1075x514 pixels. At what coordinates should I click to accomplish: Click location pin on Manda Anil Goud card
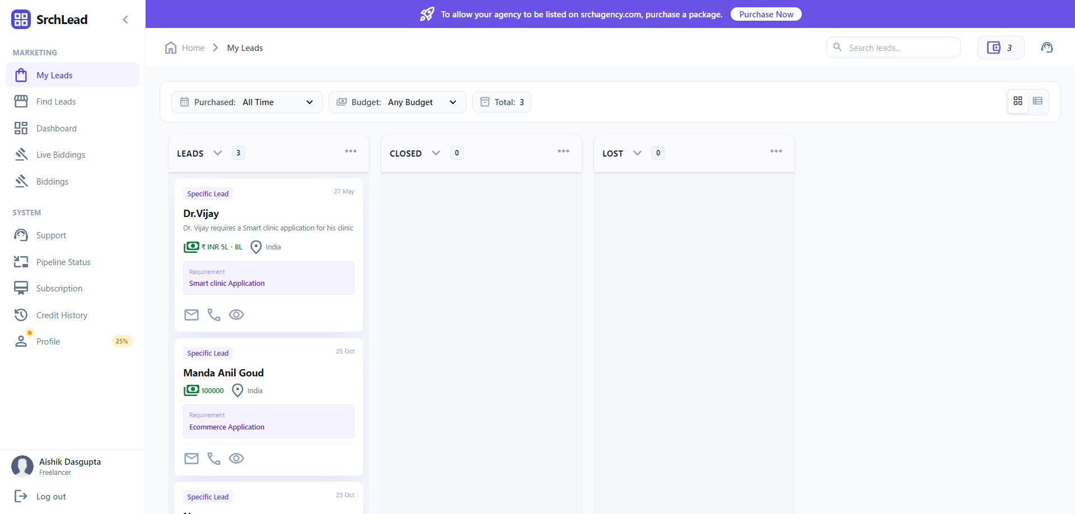coord(237,390)
